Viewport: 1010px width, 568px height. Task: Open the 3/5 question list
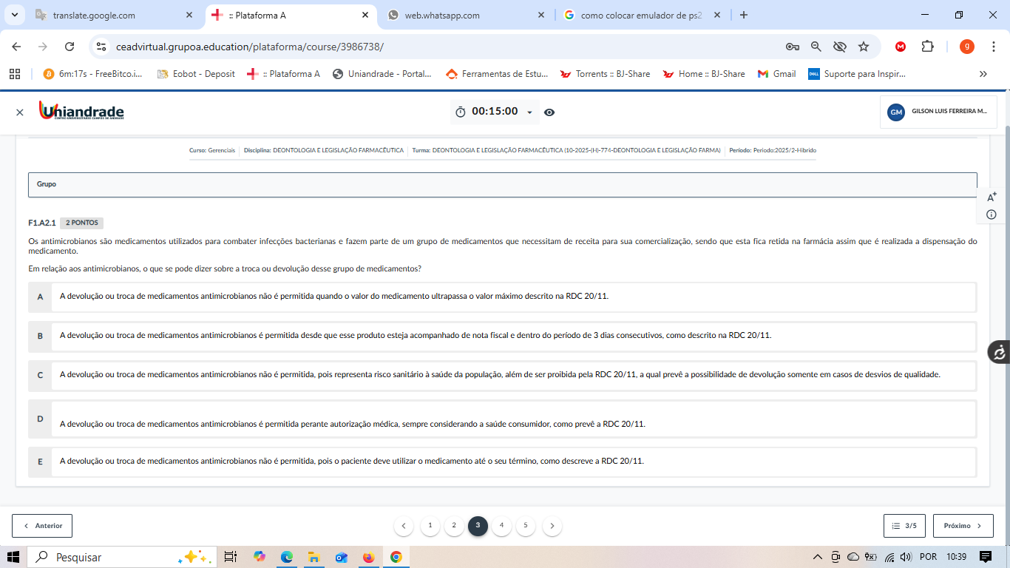click(904, 526)
